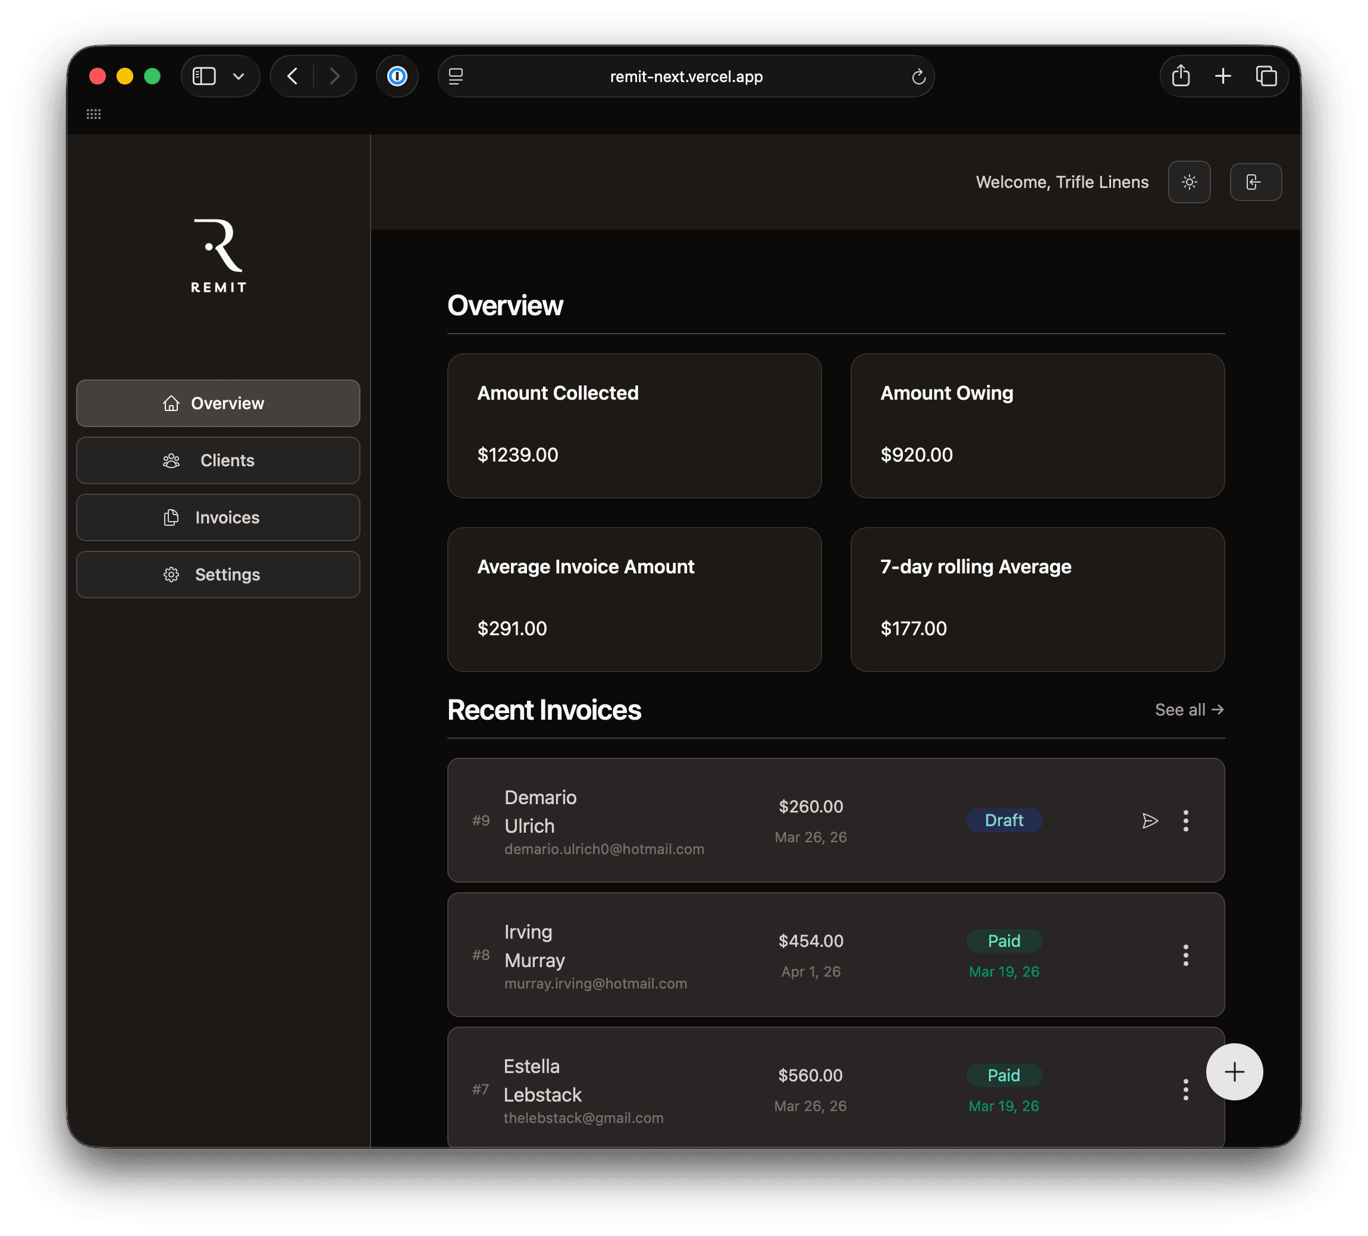This screenshot has height=1236, width=1368.
Task: Expand the sidebar options chevron
Action: click(x=238, y=76)
